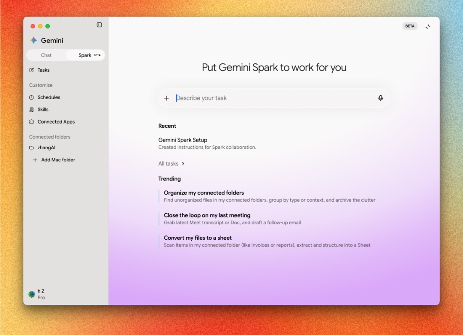Focus the Describe your task field
The height and width of the screenshot is (335, 463).
coord(274,98)
